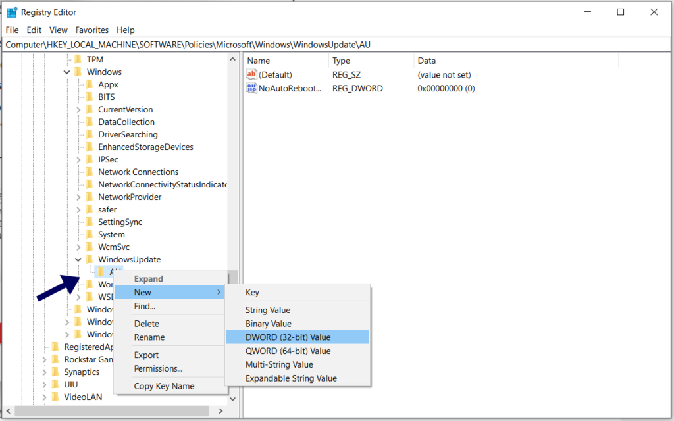Choose Find... from the context menu
The height and width of the screenshot is (421, 674).
[x=145, y=306]
